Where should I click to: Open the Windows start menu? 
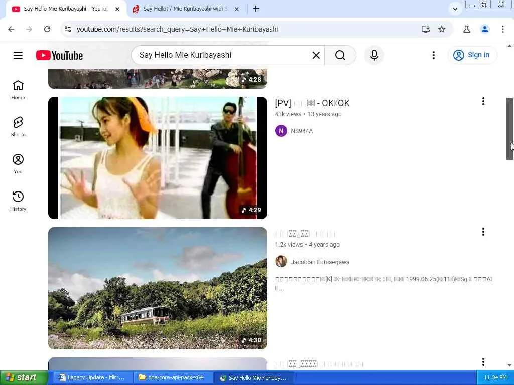(x=24, y=378)
